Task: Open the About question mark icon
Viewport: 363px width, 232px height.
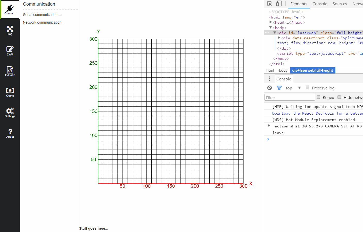Action: pyautogui.click(x=10, y=133)
